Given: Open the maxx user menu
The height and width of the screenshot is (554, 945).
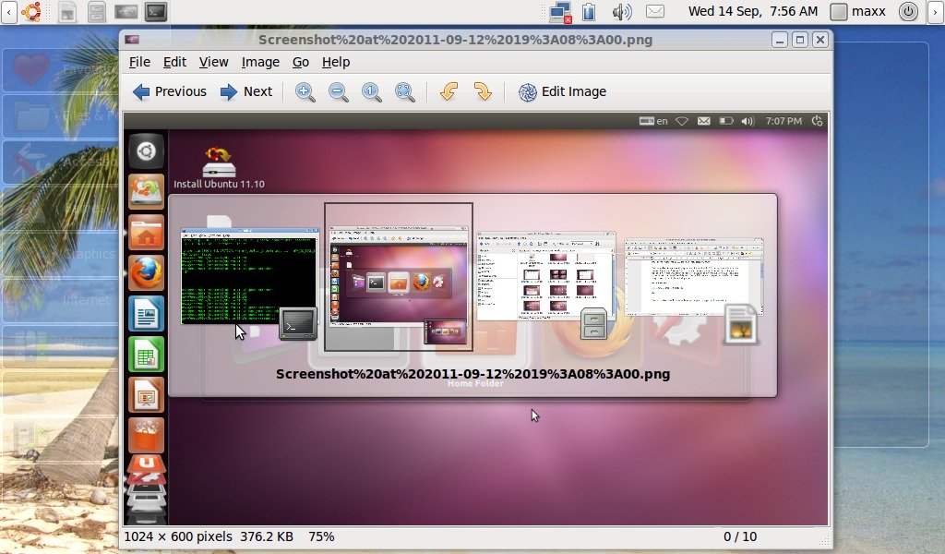Looking at the screenshot, I should 858,11.
